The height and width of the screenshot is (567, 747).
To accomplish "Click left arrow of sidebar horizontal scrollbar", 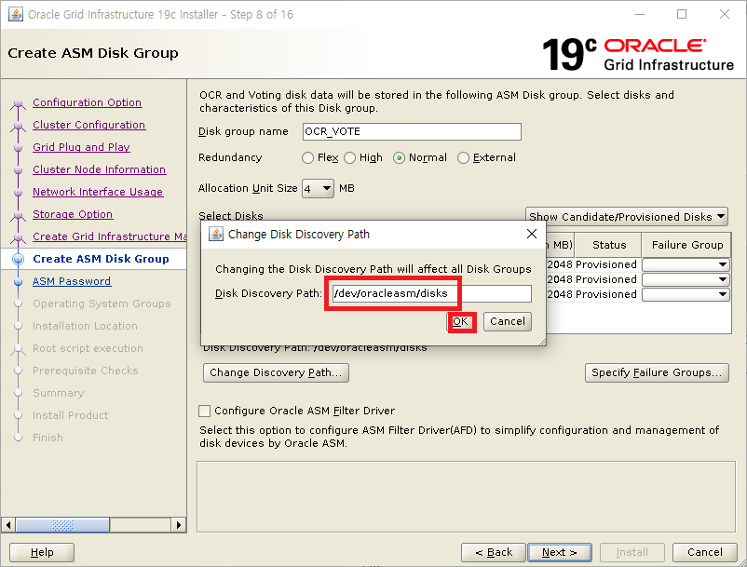I will (8, 525).
